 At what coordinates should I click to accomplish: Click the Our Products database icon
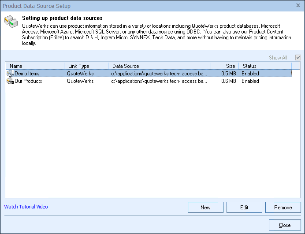(x=10, y=81)
